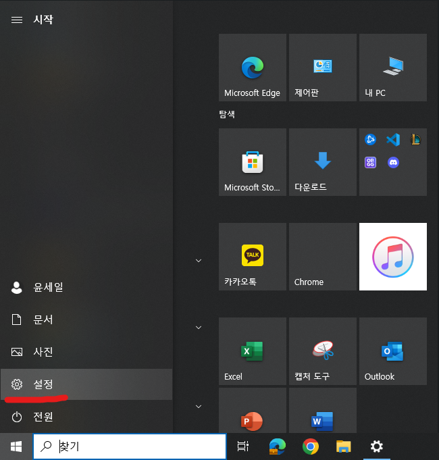Open Edge from the taskbar

[277, 446]
